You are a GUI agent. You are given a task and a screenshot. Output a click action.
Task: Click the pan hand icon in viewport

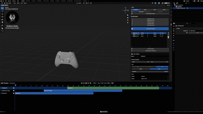pyautogui.click(x=128, y=17)
